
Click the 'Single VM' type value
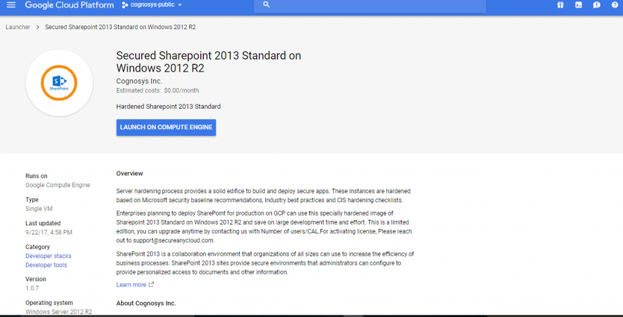39,208
